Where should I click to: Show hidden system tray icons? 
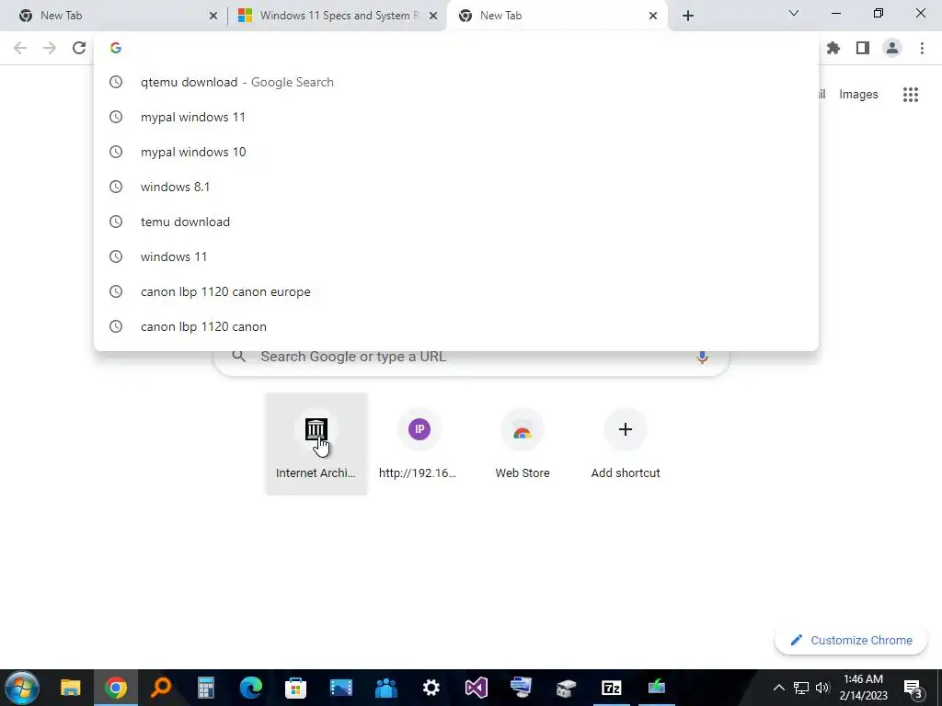point(778,688)
